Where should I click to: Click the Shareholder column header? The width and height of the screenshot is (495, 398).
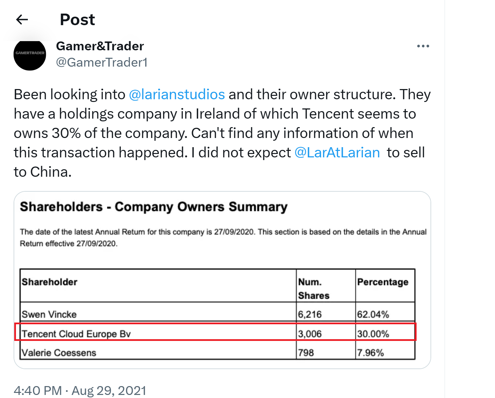click(50, 282)
